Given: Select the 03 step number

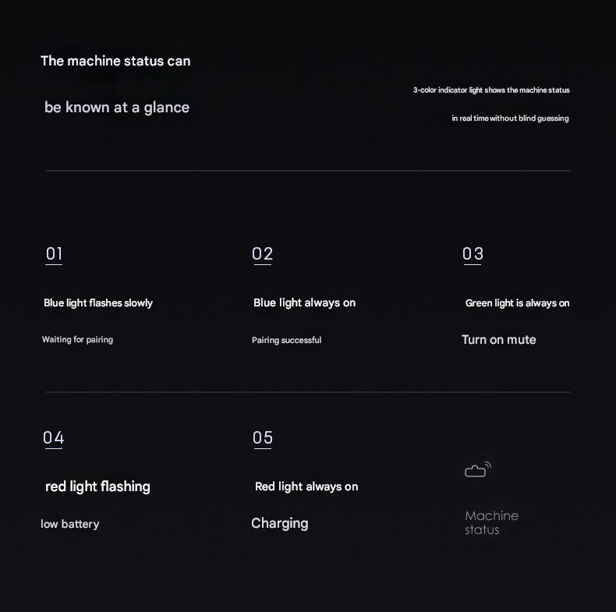Looking at the screenshot, I should point(473,253).
